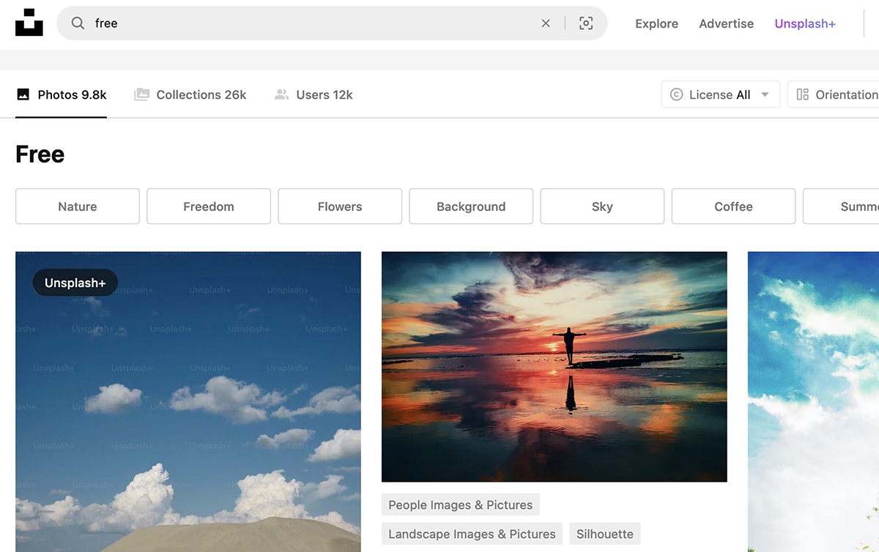Select the Nature topic chip
Viewport: 879px width, 552px height.
(78, 206)
